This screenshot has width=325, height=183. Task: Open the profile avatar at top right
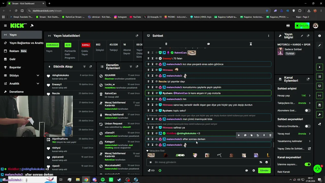(x=316, y=26)
